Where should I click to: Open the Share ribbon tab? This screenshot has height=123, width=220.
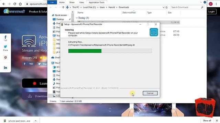[x=72, y=2]
